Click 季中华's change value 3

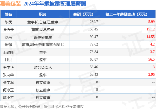pos(154,67)
